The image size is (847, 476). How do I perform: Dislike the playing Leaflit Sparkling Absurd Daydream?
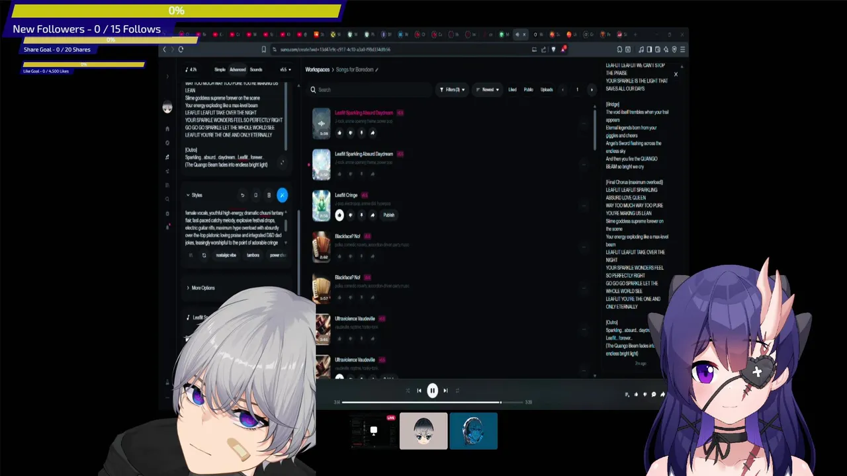350,133
